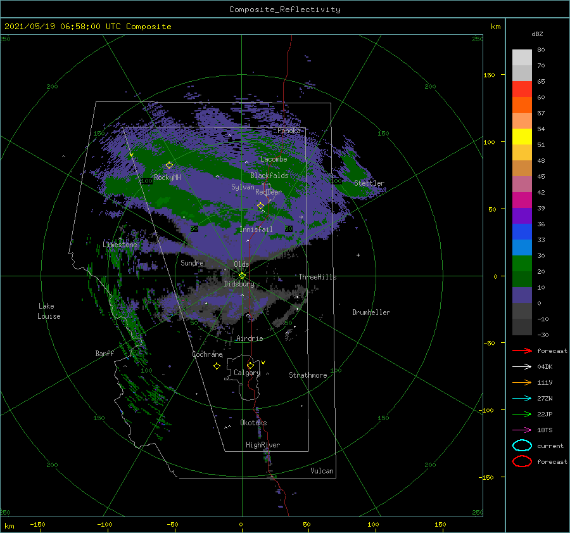This screenshot has height=533, width=570.
Task: Click the Drumheller city label
Action: [x=371, y=312]
